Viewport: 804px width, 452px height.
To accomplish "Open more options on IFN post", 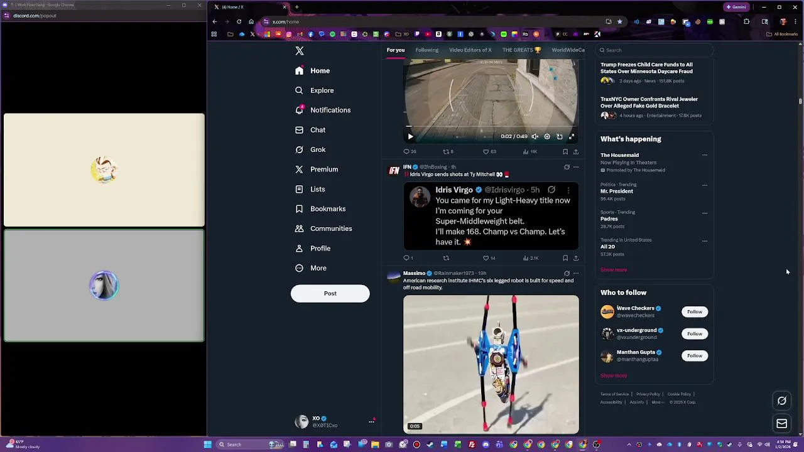I will [x=576, y=167].
